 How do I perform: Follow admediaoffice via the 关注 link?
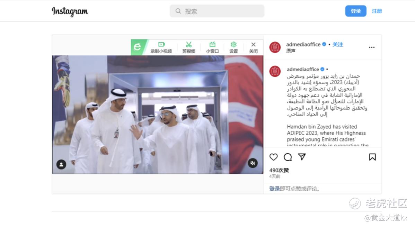(x=338, y=44)
